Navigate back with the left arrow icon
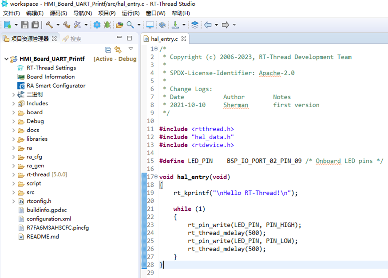388x278 pixels. click(208, 25)
